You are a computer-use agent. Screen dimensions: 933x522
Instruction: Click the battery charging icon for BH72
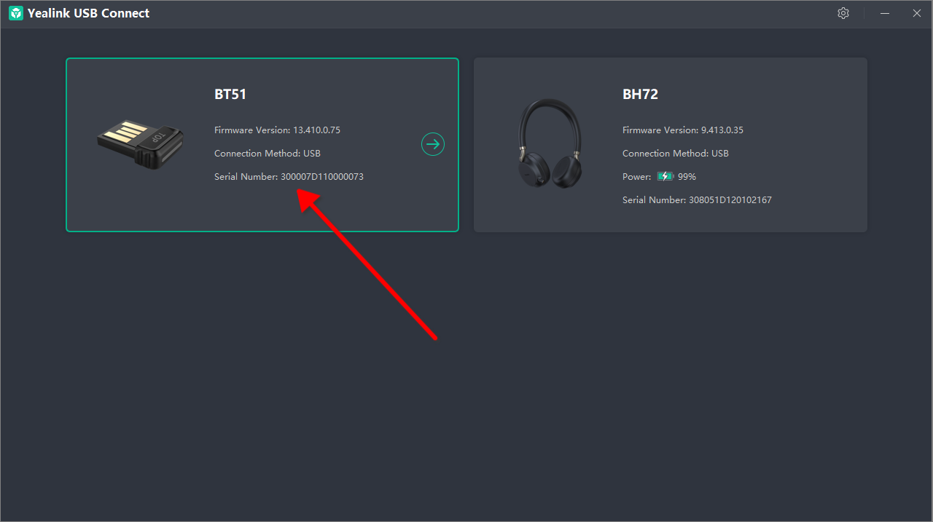pyautogui.click(x=665, y=176)
